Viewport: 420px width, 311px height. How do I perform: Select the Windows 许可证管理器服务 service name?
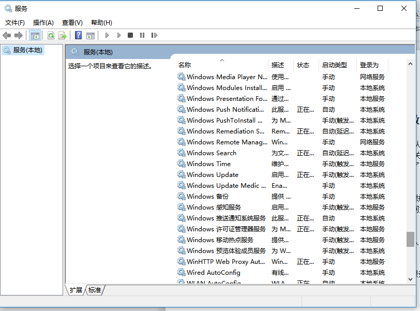tap(226, 229)
